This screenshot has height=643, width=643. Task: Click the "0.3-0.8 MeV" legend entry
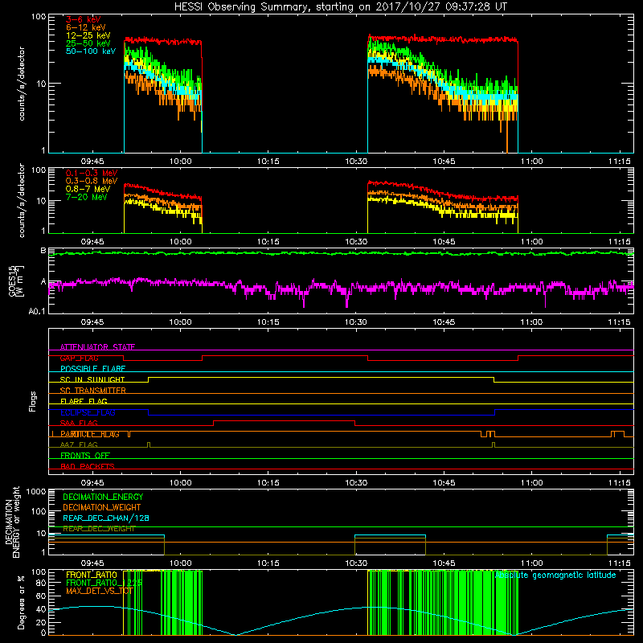tap(92, 181)
